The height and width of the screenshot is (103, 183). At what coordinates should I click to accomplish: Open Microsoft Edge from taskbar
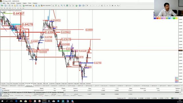point(16,101)
